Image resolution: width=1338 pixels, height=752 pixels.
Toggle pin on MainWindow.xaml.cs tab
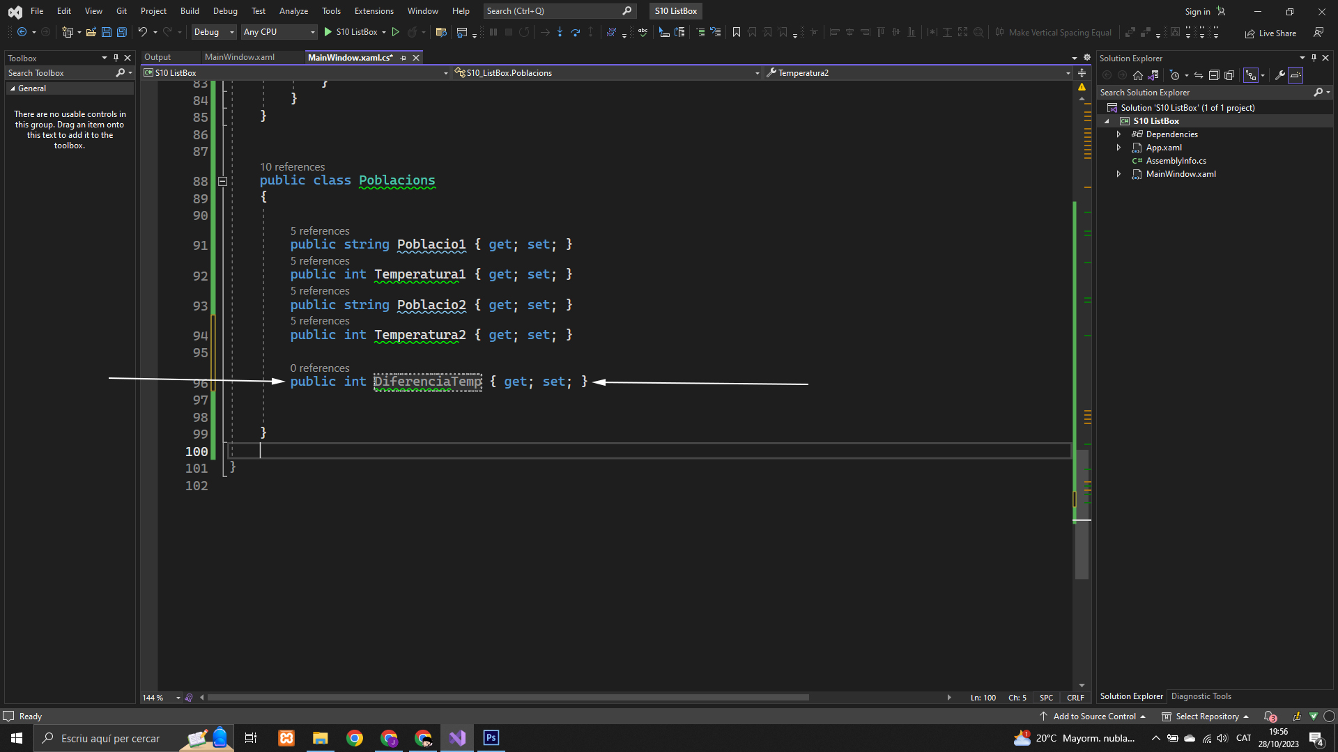(x=403, y=58)
